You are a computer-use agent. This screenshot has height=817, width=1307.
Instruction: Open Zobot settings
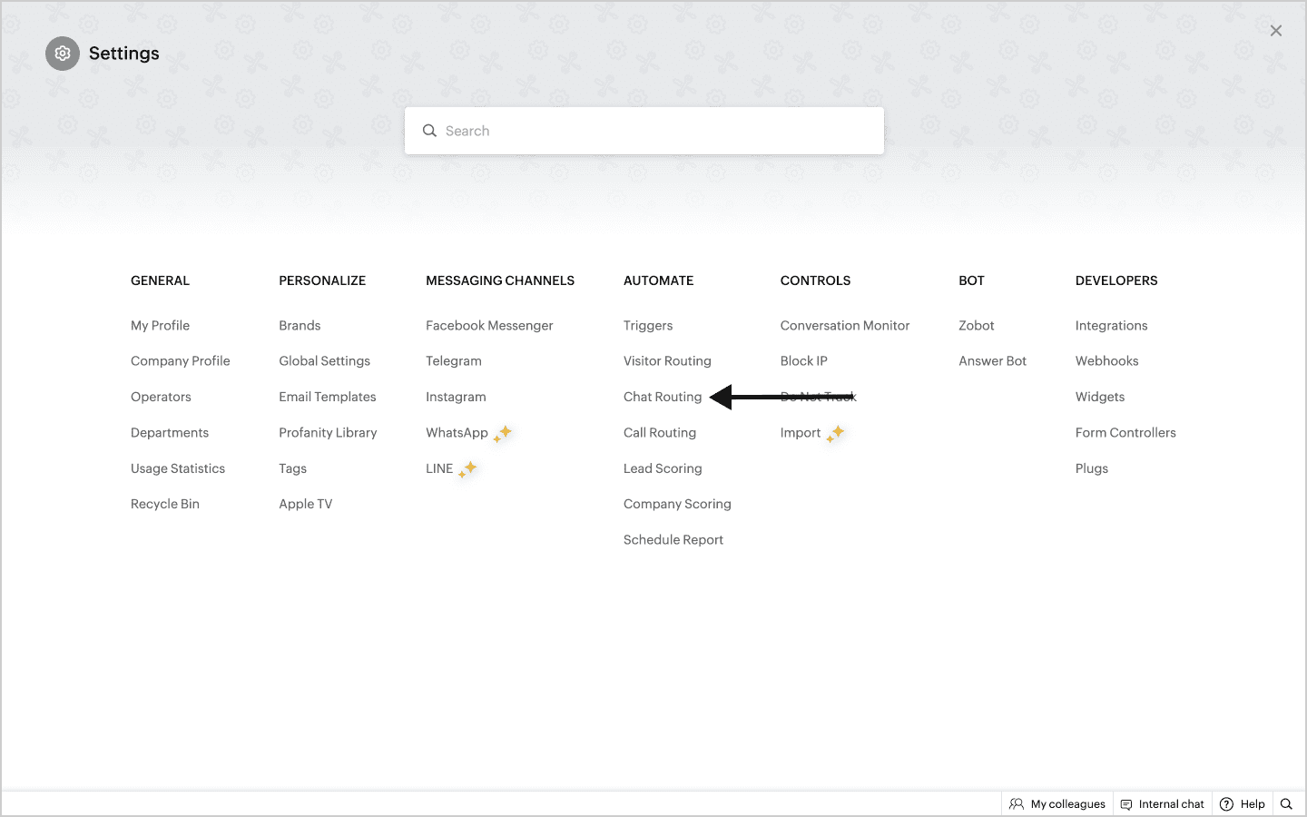[x=976, y=326]
